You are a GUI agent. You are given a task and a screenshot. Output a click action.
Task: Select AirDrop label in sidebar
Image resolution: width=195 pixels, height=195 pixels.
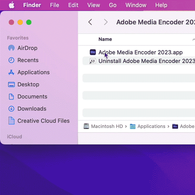tap(27, 48)
